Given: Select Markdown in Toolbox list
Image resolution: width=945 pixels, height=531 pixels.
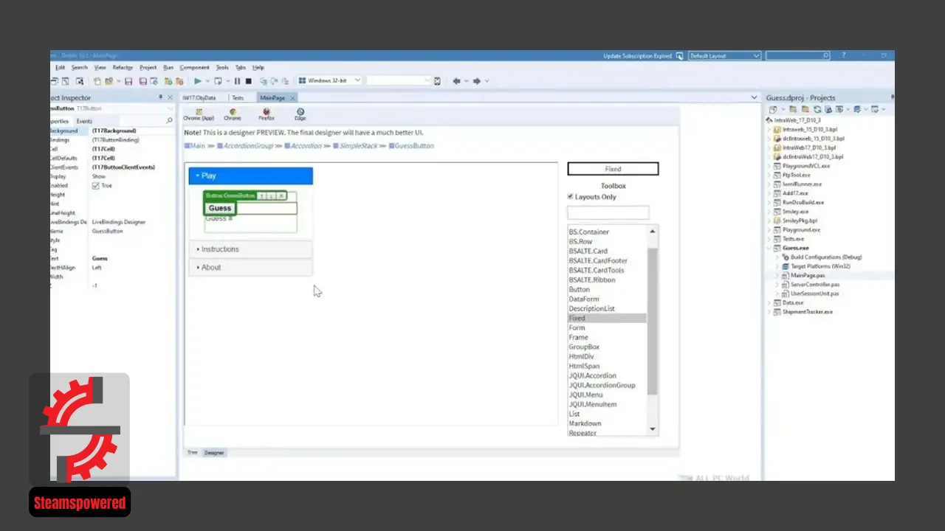Looking at the screenshot, I should [x=585, y=423].
